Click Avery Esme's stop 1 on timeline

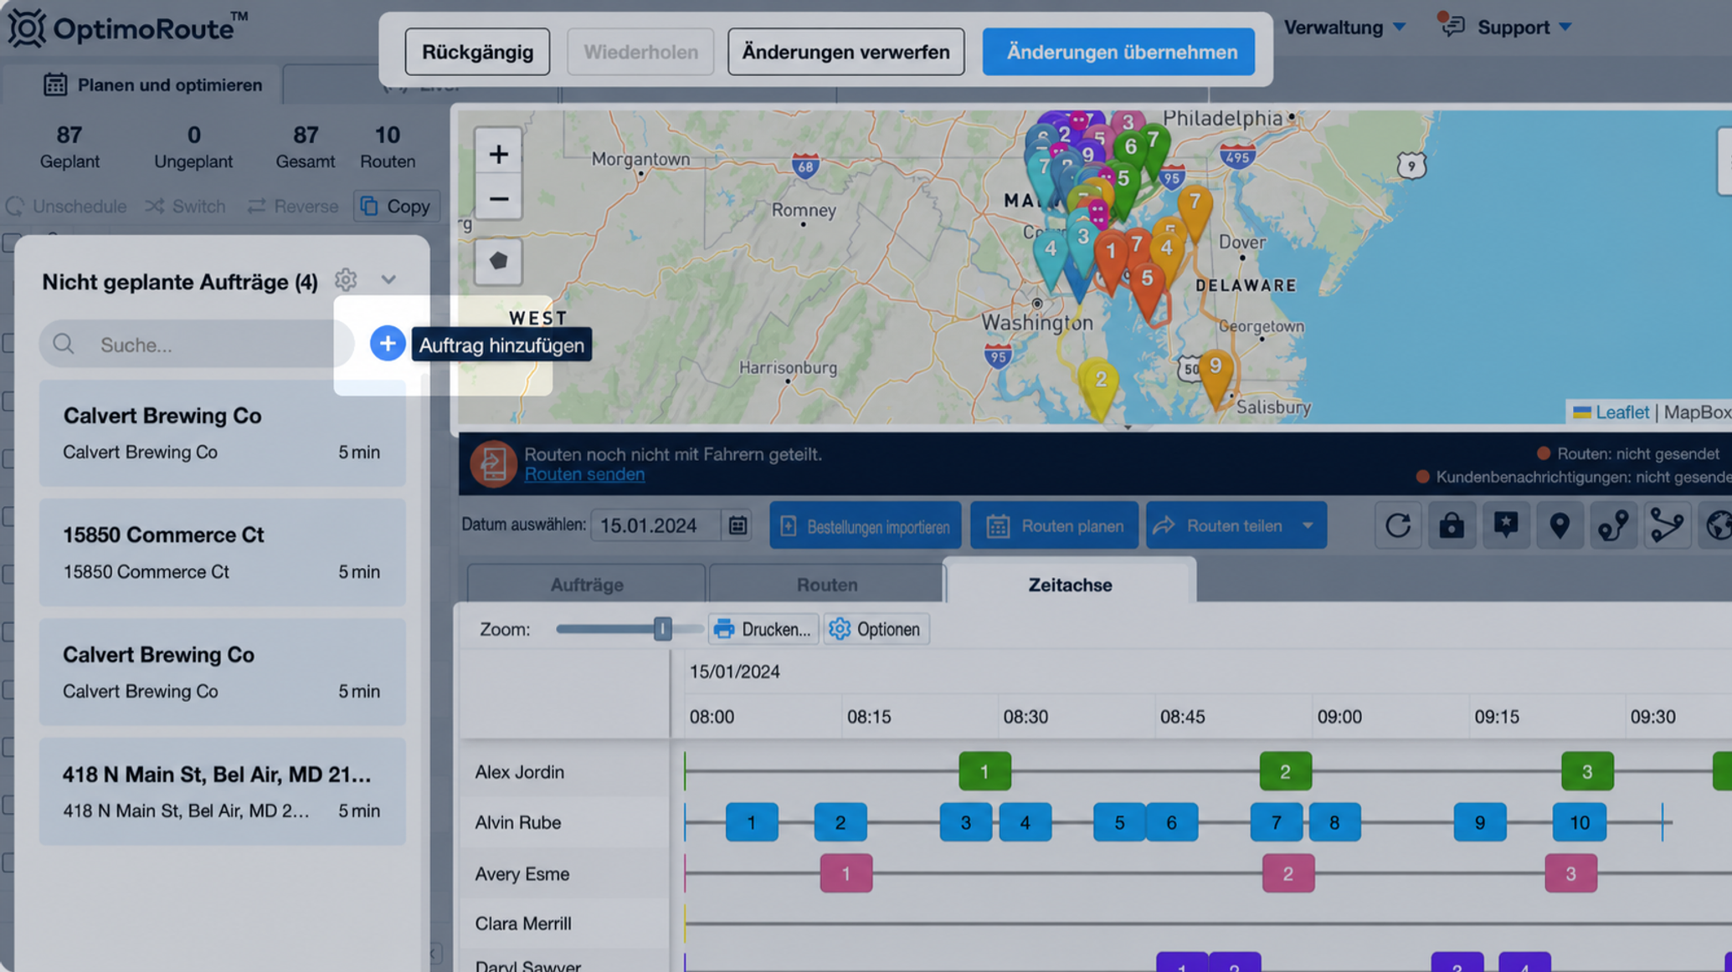click(x=845, y=873)
